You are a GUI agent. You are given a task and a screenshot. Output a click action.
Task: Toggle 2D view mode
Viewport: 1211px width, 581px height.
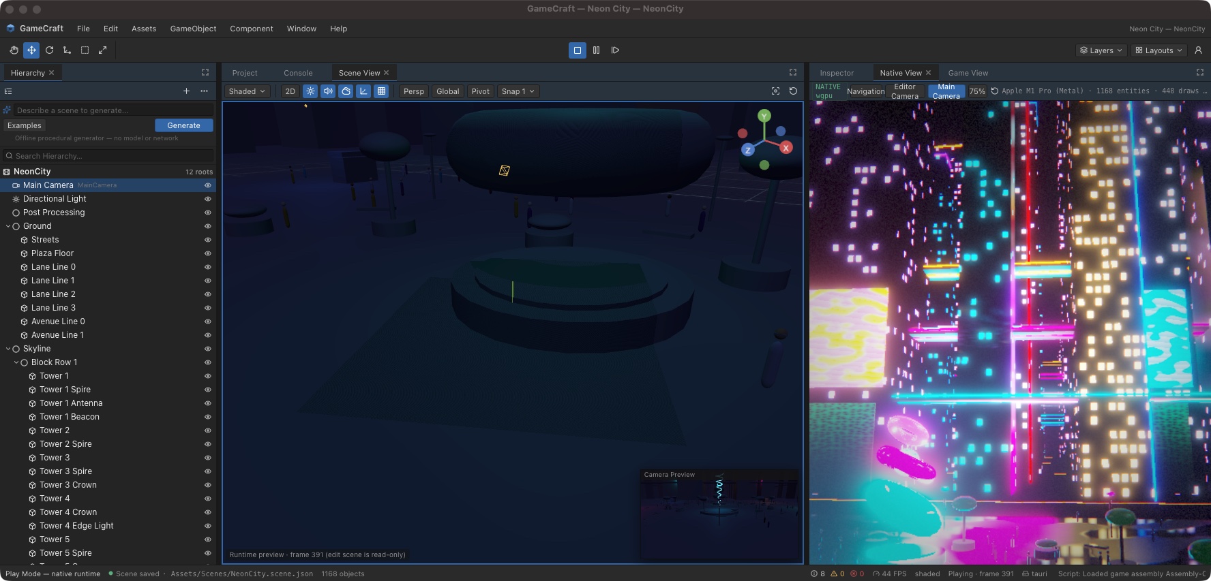click(290, 91)
